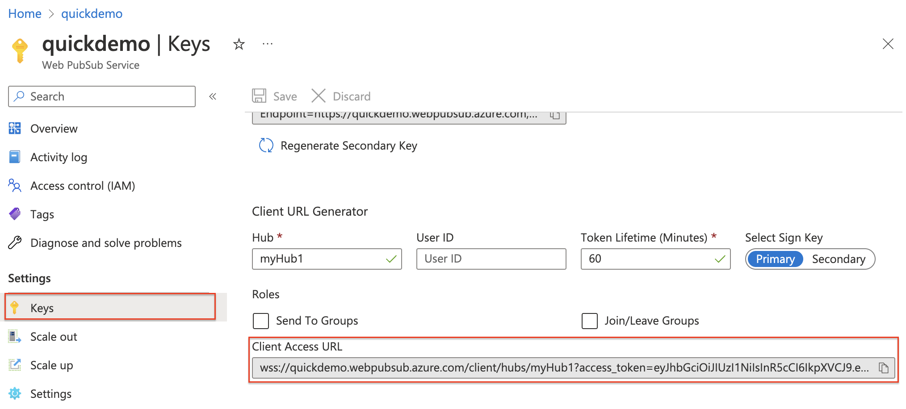
Task: Click the Regenerate Secondary Key refresh icon
Action: point(266,145)
